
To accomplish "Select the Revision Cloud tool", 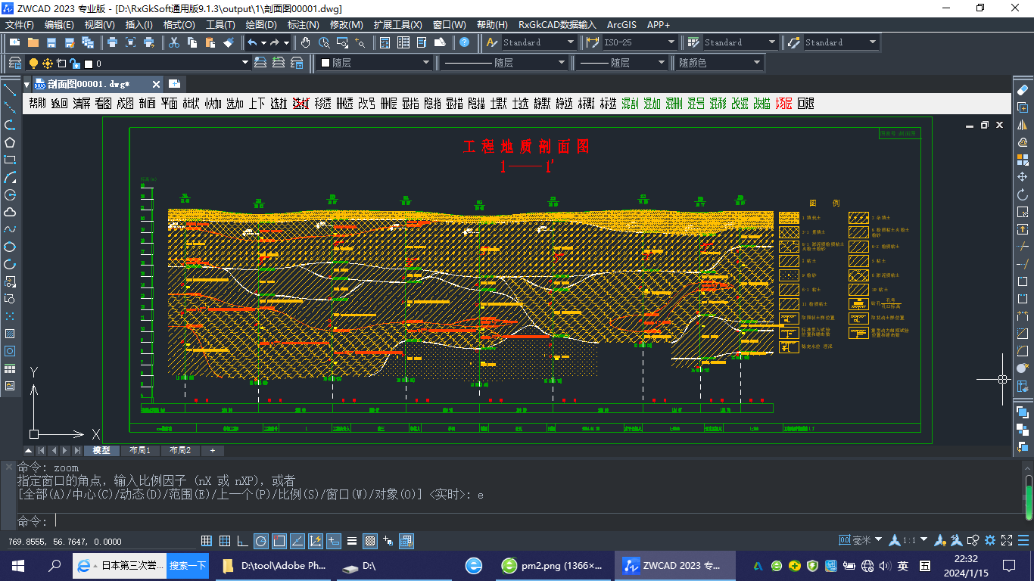I will (x=10, y=212).
